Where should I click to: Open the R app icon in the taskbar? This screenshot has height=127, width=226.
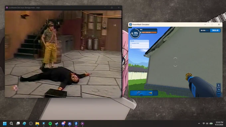[44, 123]
